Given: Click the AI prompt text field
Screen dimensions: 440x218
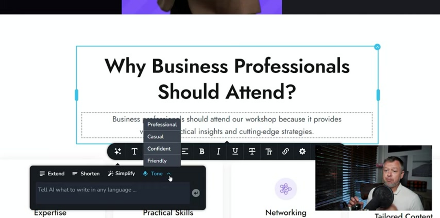Looking at the screenshot, I should coord(110,190).
